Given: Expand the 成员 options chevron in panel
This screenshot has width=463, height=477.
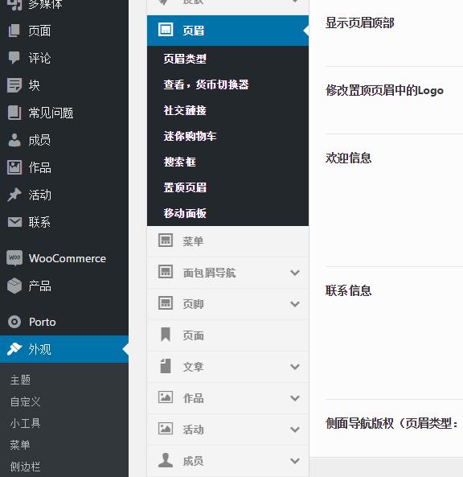Looking at the screenshot, I should (295, 461).
